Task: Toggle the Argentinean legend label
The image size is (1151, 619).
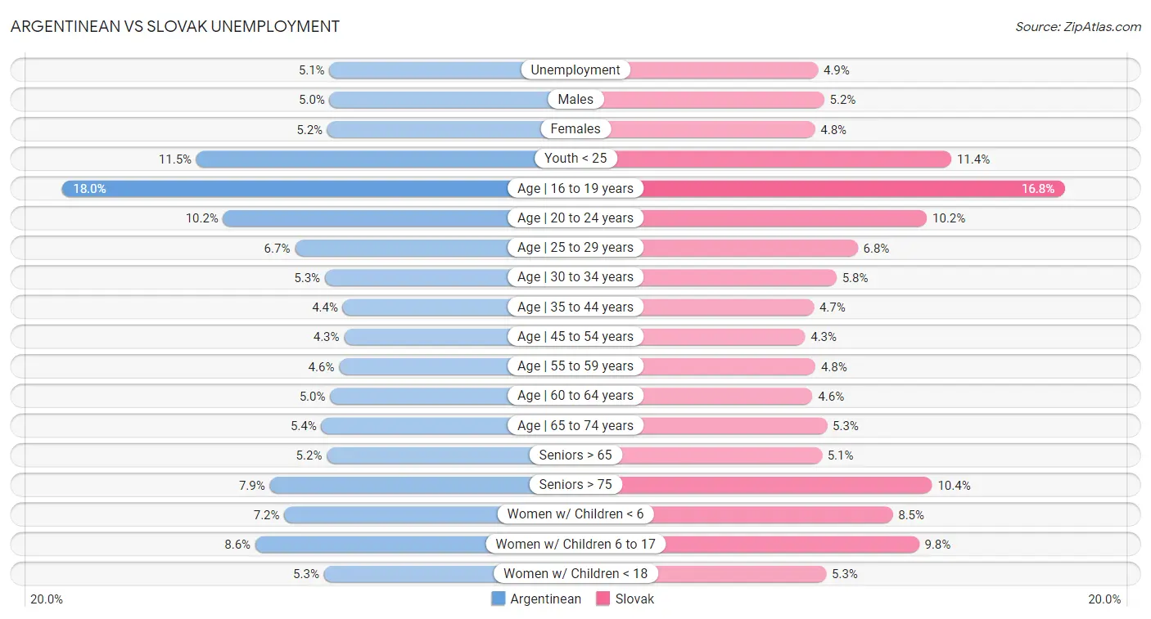Action: coord(545,599)
